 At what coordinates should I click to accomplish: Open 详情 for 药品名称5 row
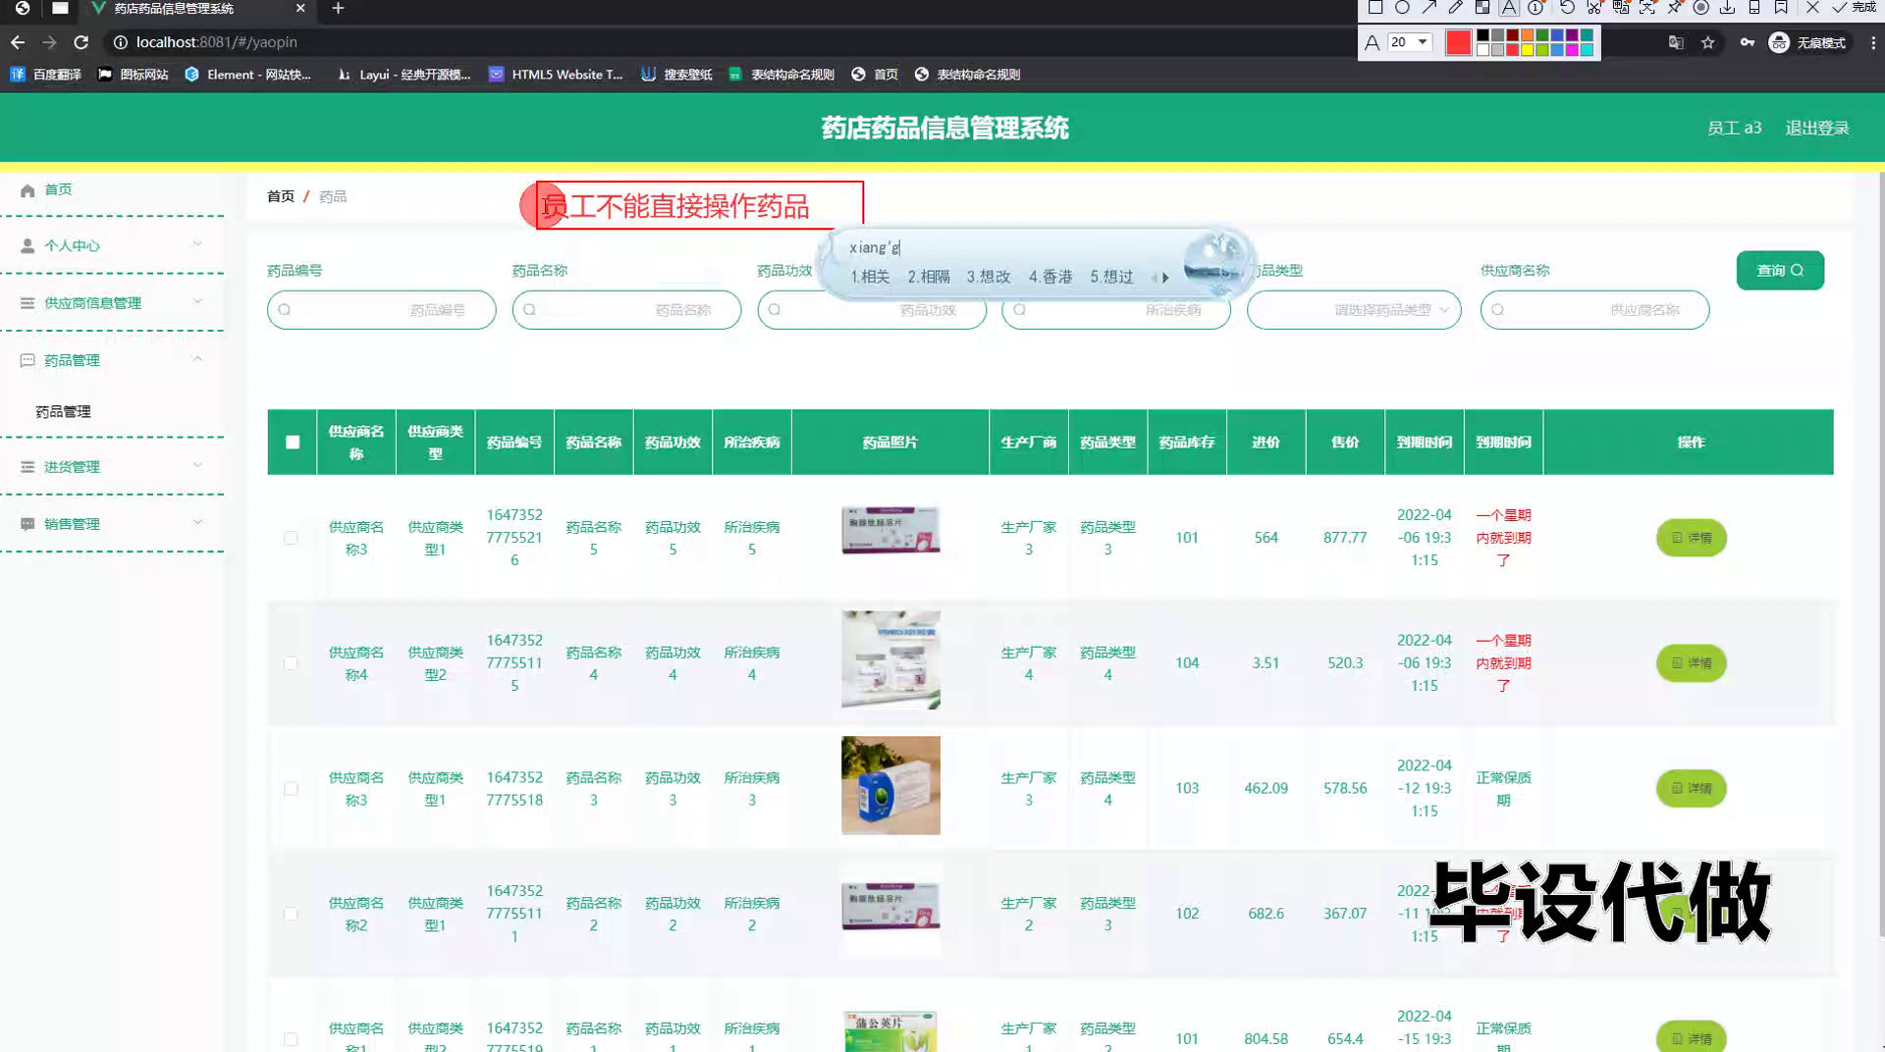[x=1691, y=538]
